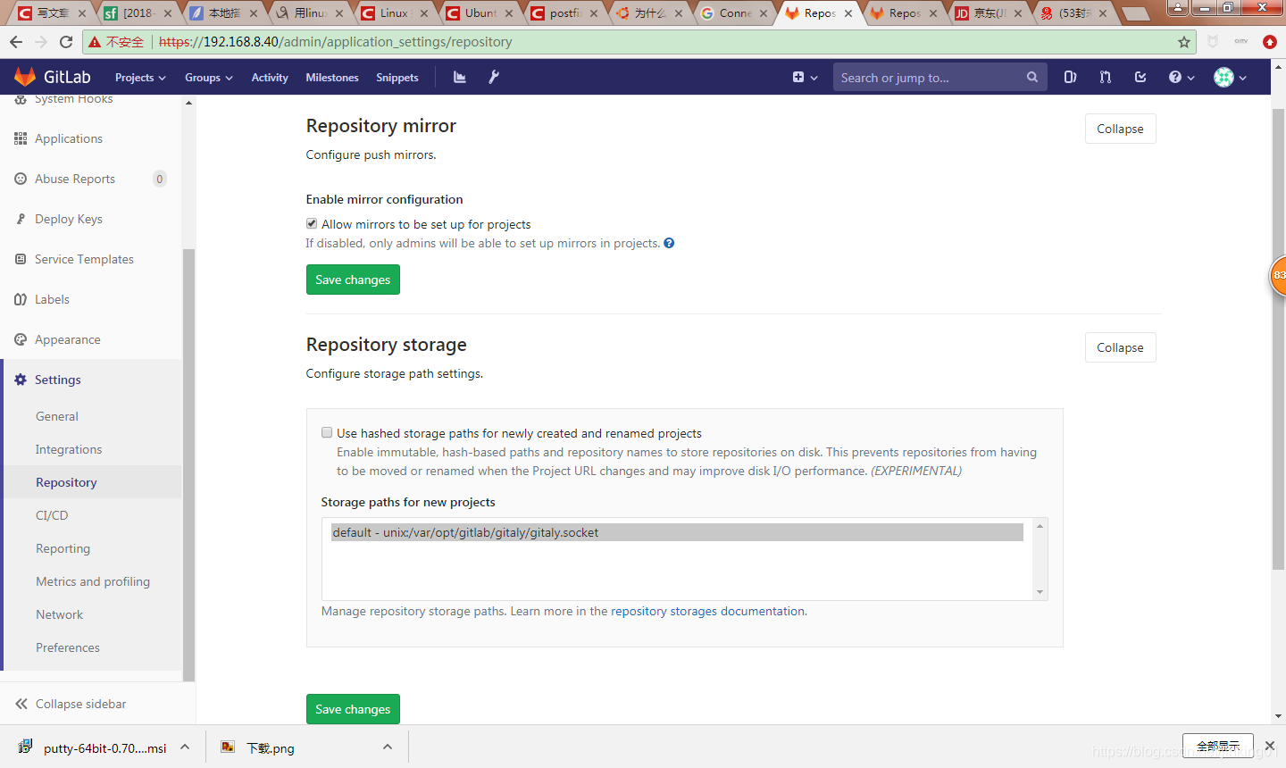Click the search magnifier icon

tap(1031, 78)
